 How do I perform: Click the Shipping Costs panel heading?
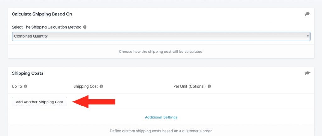click(28, 73)
